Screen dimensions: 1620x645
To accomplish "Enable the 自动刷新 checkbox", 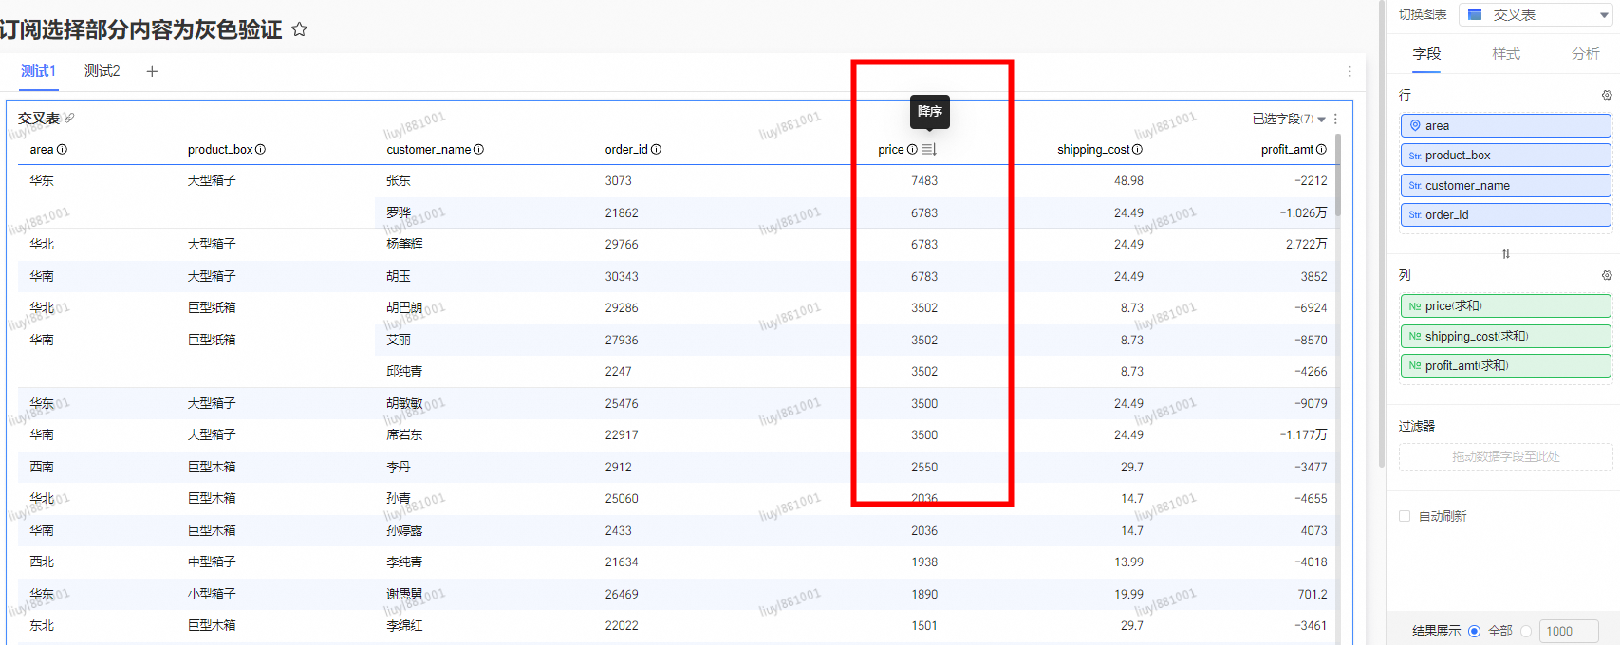I will [1405, 516].
